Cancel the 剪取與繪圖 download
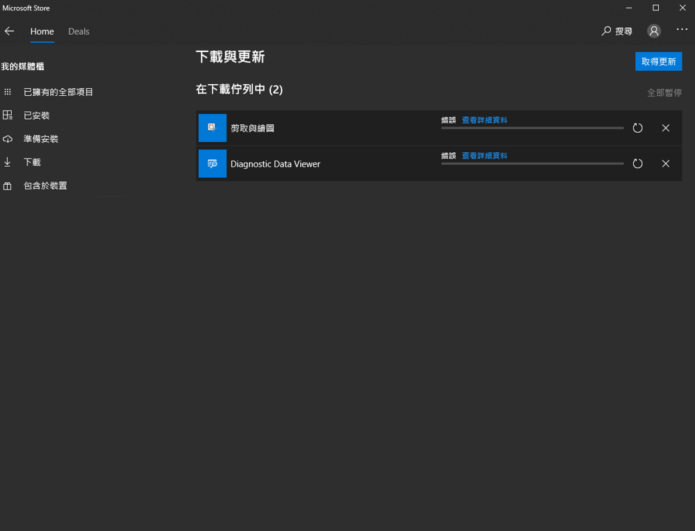695x531 pixels. point(666,128)
